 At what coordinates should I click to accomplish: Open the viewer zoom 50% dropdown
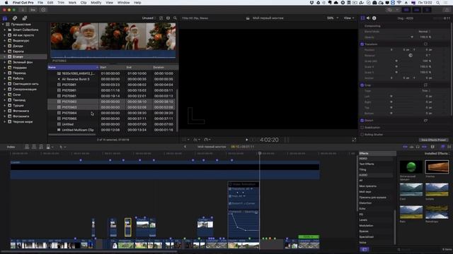(332, 18)
